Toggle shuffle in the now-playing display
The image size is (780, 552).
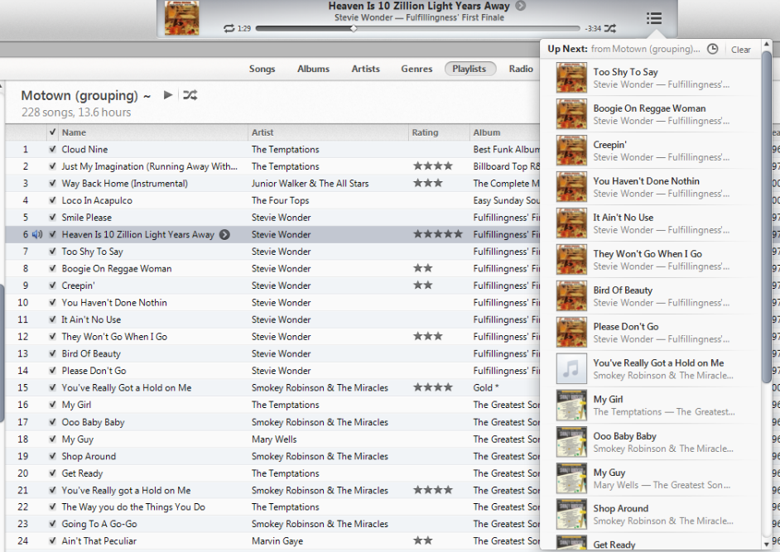610,28
